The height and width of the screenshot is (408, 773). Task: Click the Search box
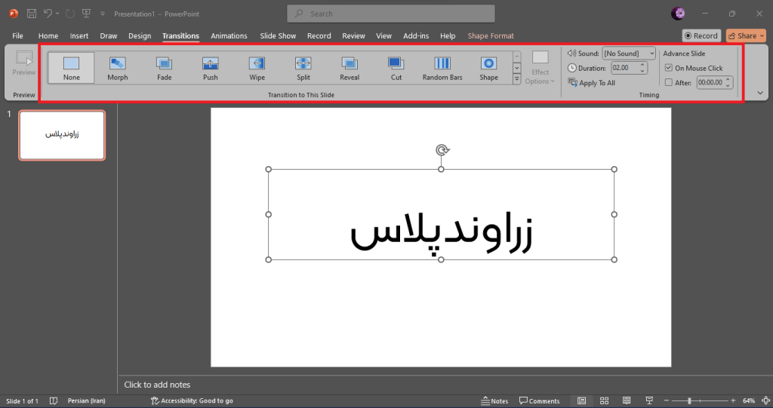tap(391, 14)
